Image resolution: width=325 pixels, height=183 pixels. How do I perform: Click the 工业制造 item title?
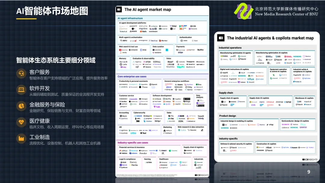[40, 137]
